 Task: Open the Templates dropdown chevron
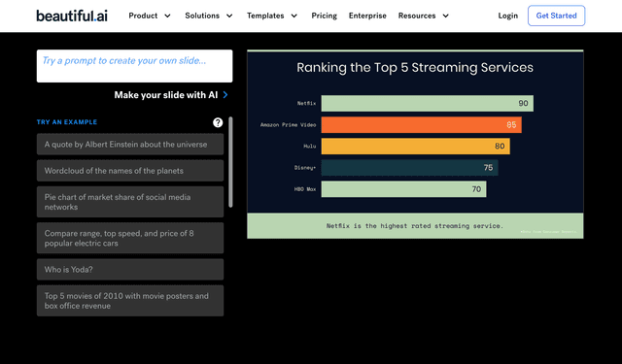(294, 16)
